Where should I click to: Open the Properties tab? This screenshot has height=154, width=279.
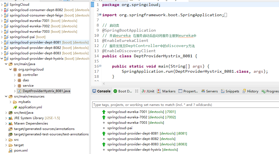tap(188, 91)
